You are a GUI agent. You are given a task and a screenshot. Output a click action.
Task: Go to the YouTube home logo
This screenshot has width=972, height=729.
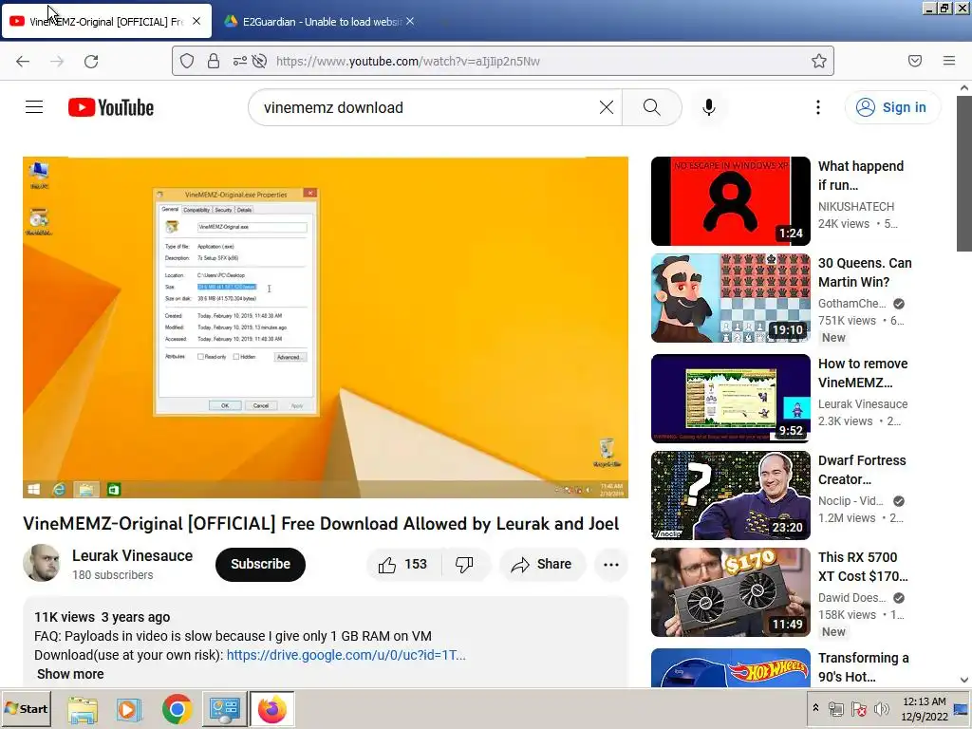point(111,107)
